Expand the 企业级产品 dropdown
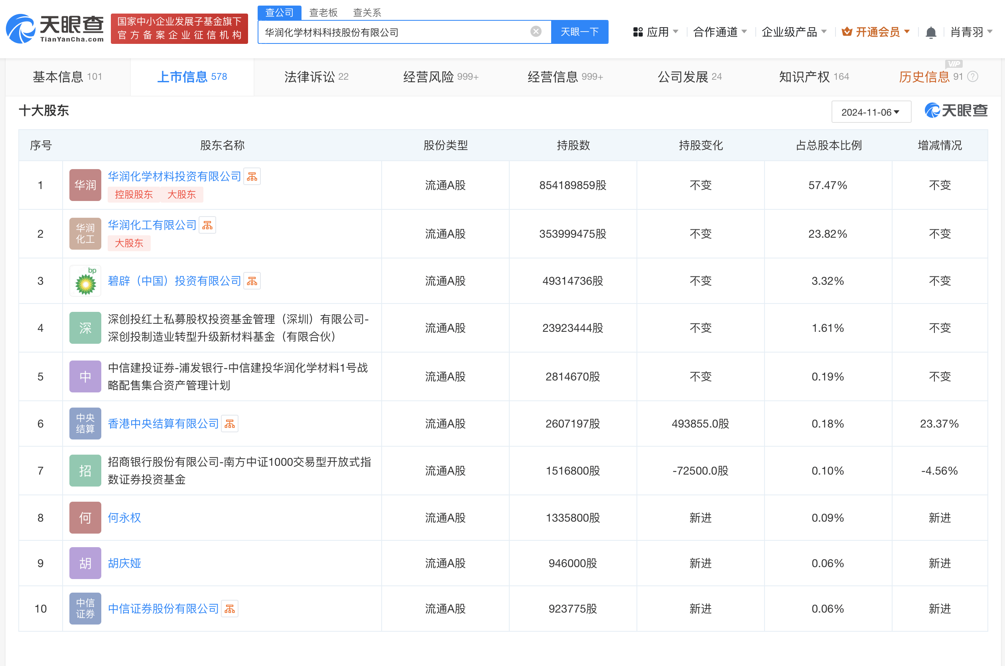 pyautogui.click(x=794, y=32)
